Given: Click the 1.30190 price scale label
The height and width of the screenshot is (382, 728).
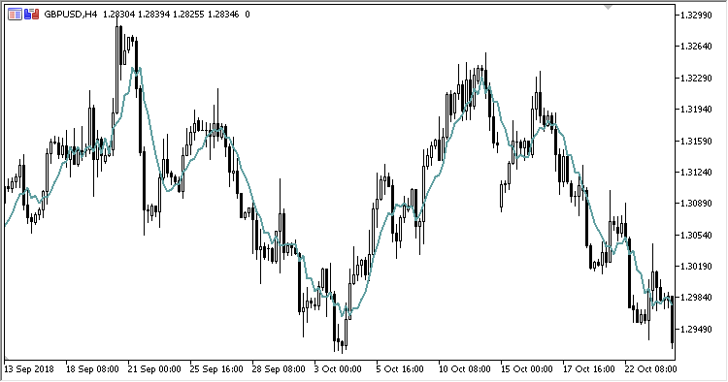Looking at the screenshot, I should click(696, 266).
